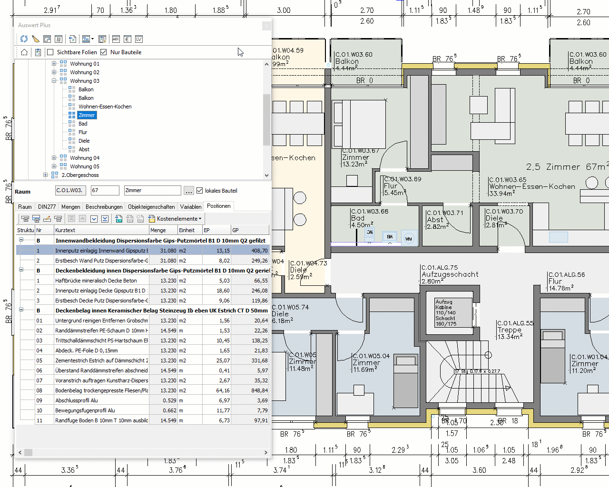Collapse the Deckenbekleidung innen group row
Image resolution: width=609 pixels, height=487 pixels.
21,270
